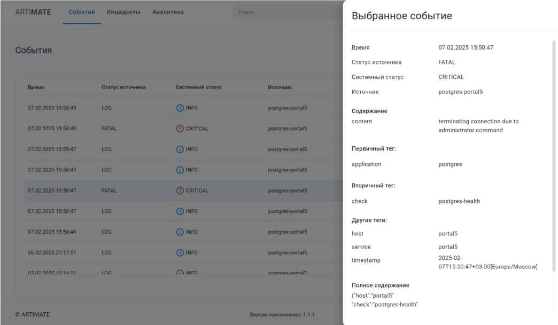Click the Системный статус column header
This screenshot has height=325, width=558.
pyautogui.click(x=198, y=88)
